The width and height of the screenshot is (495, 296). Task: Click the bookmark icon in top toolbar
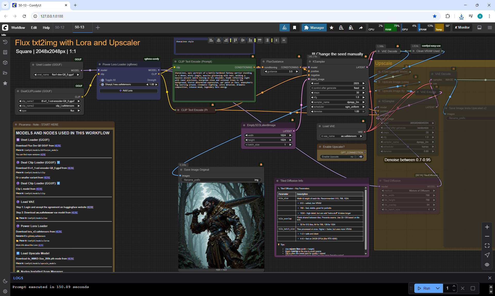pos(294,28)
